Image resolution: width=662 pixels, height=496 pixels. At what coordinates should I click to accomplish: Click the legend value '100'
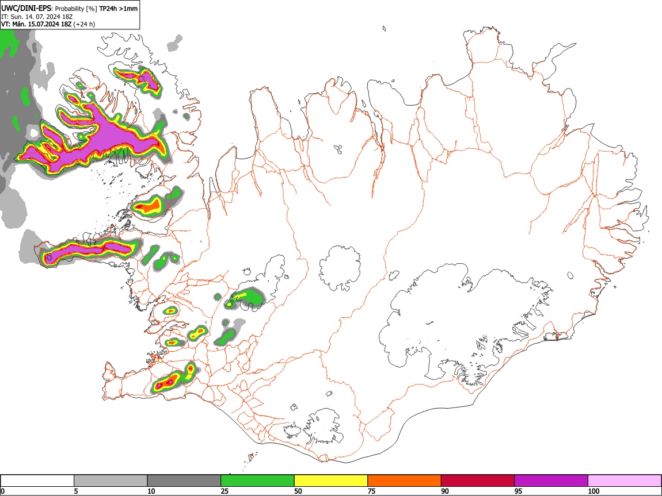593,491
